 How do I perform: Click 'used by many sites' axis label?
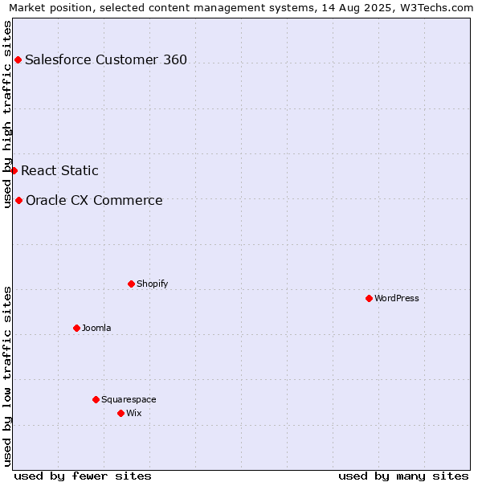(x=403, y=476)
